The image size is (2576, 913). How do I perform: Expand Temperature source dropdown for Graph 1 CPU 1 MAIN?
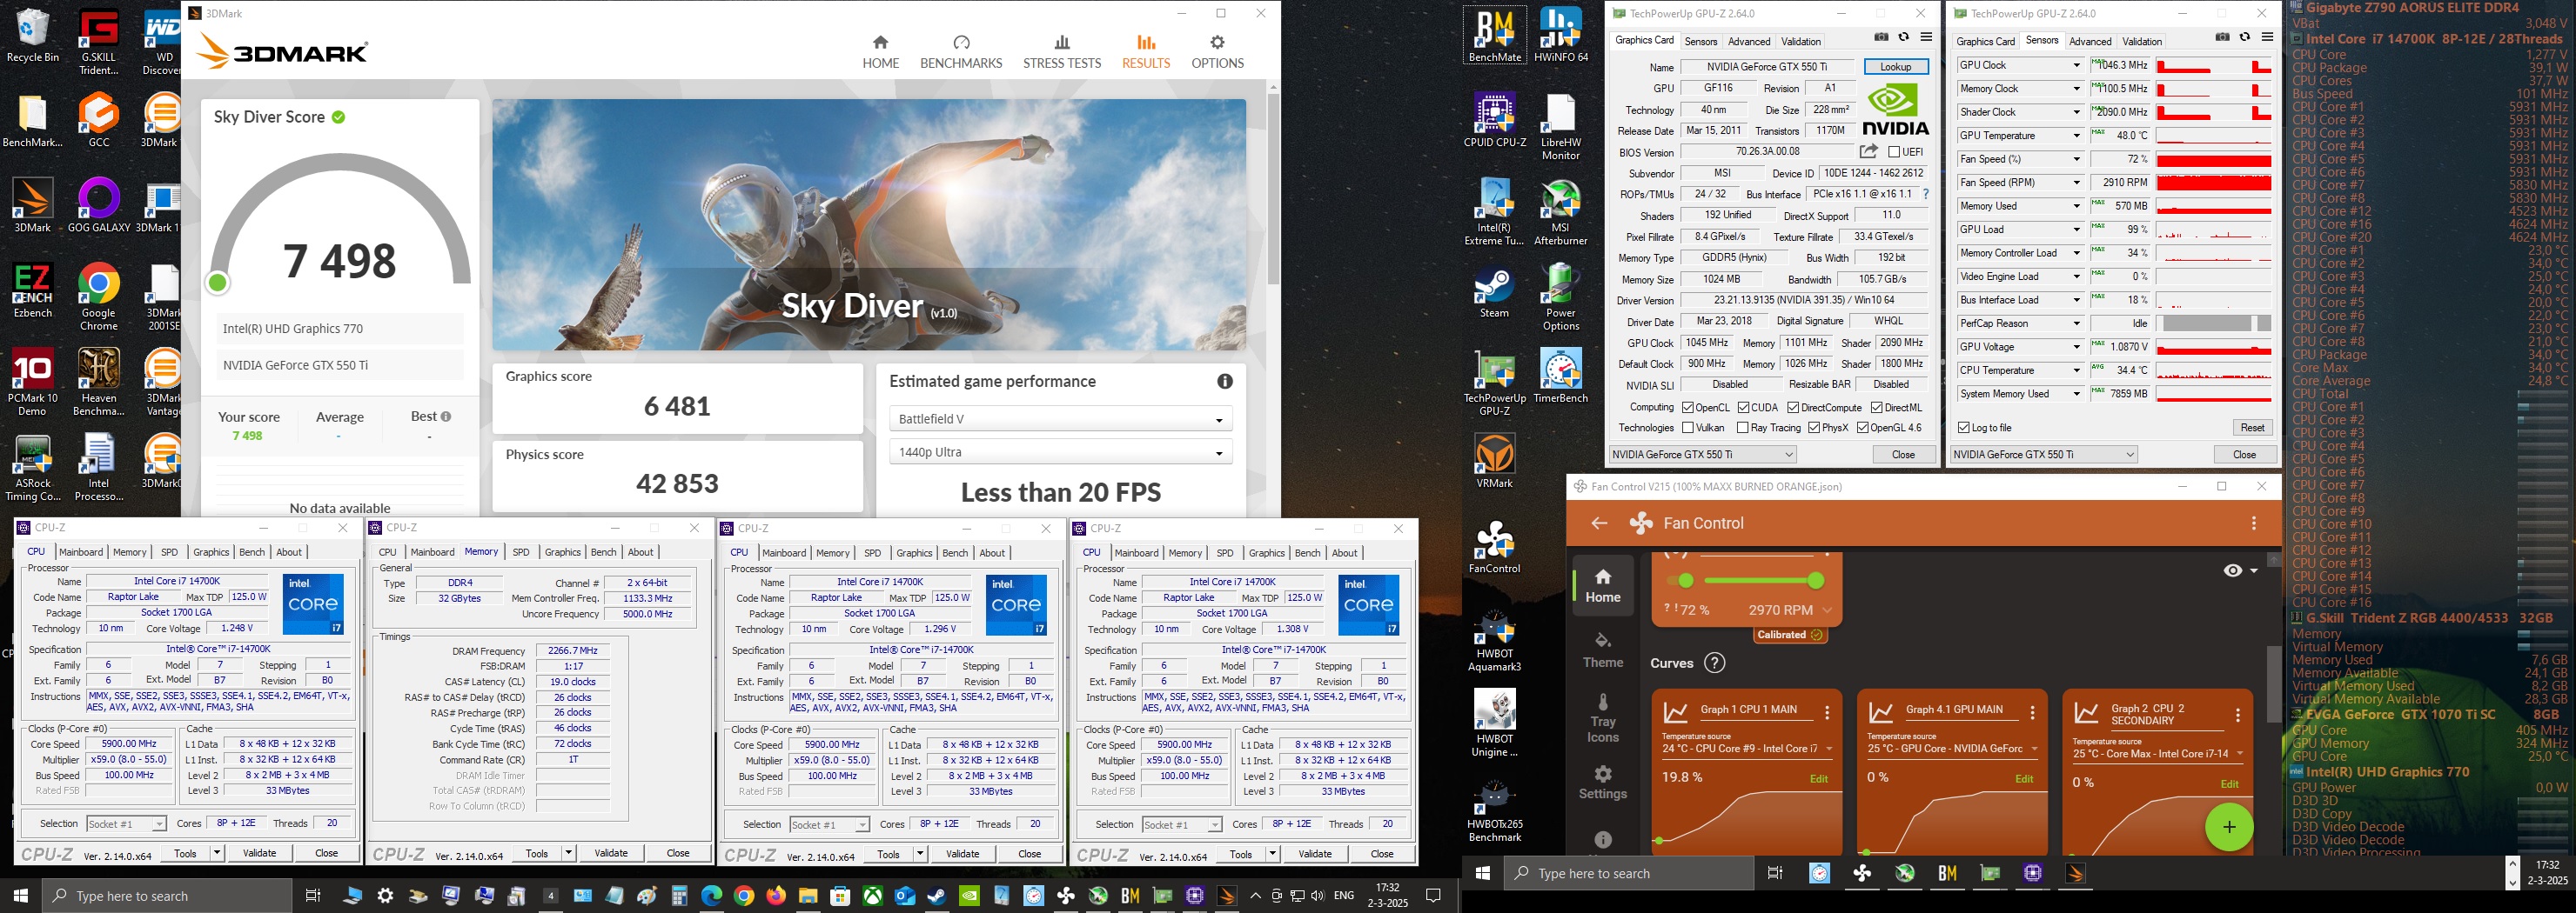coord(1829,750)
